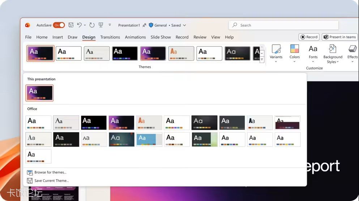
Task: Choose the dark green-edged Office theme
Action: tap(205, 139)
